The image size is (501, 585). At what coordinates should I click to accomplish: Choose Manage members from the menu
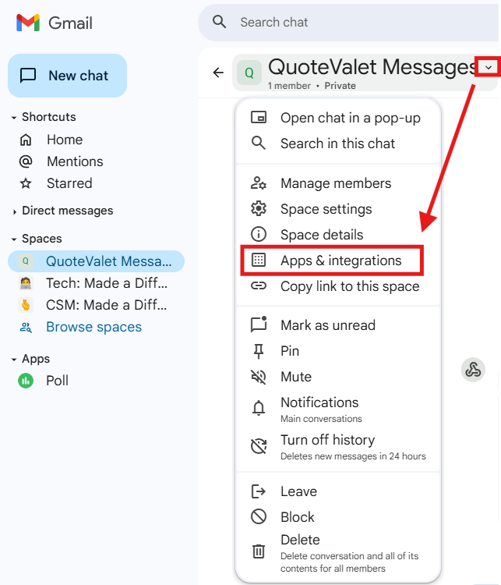coord(335,183)
